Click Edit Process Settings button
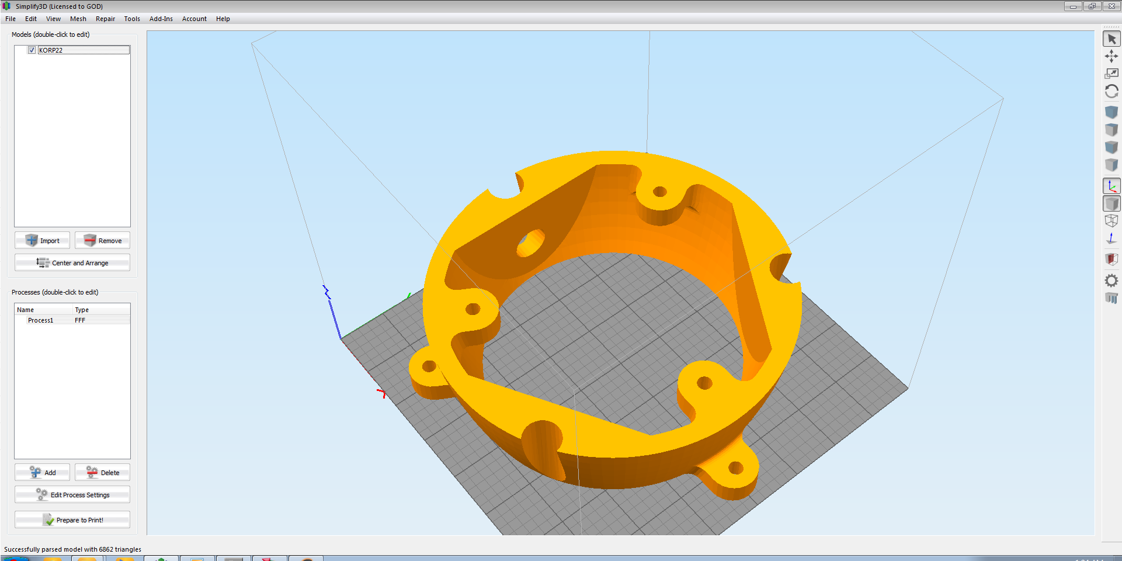 pos(72,495)
